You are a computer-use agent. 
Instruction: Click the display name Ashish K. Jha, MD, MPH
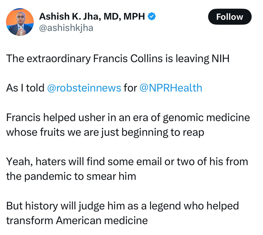point(92,16)
